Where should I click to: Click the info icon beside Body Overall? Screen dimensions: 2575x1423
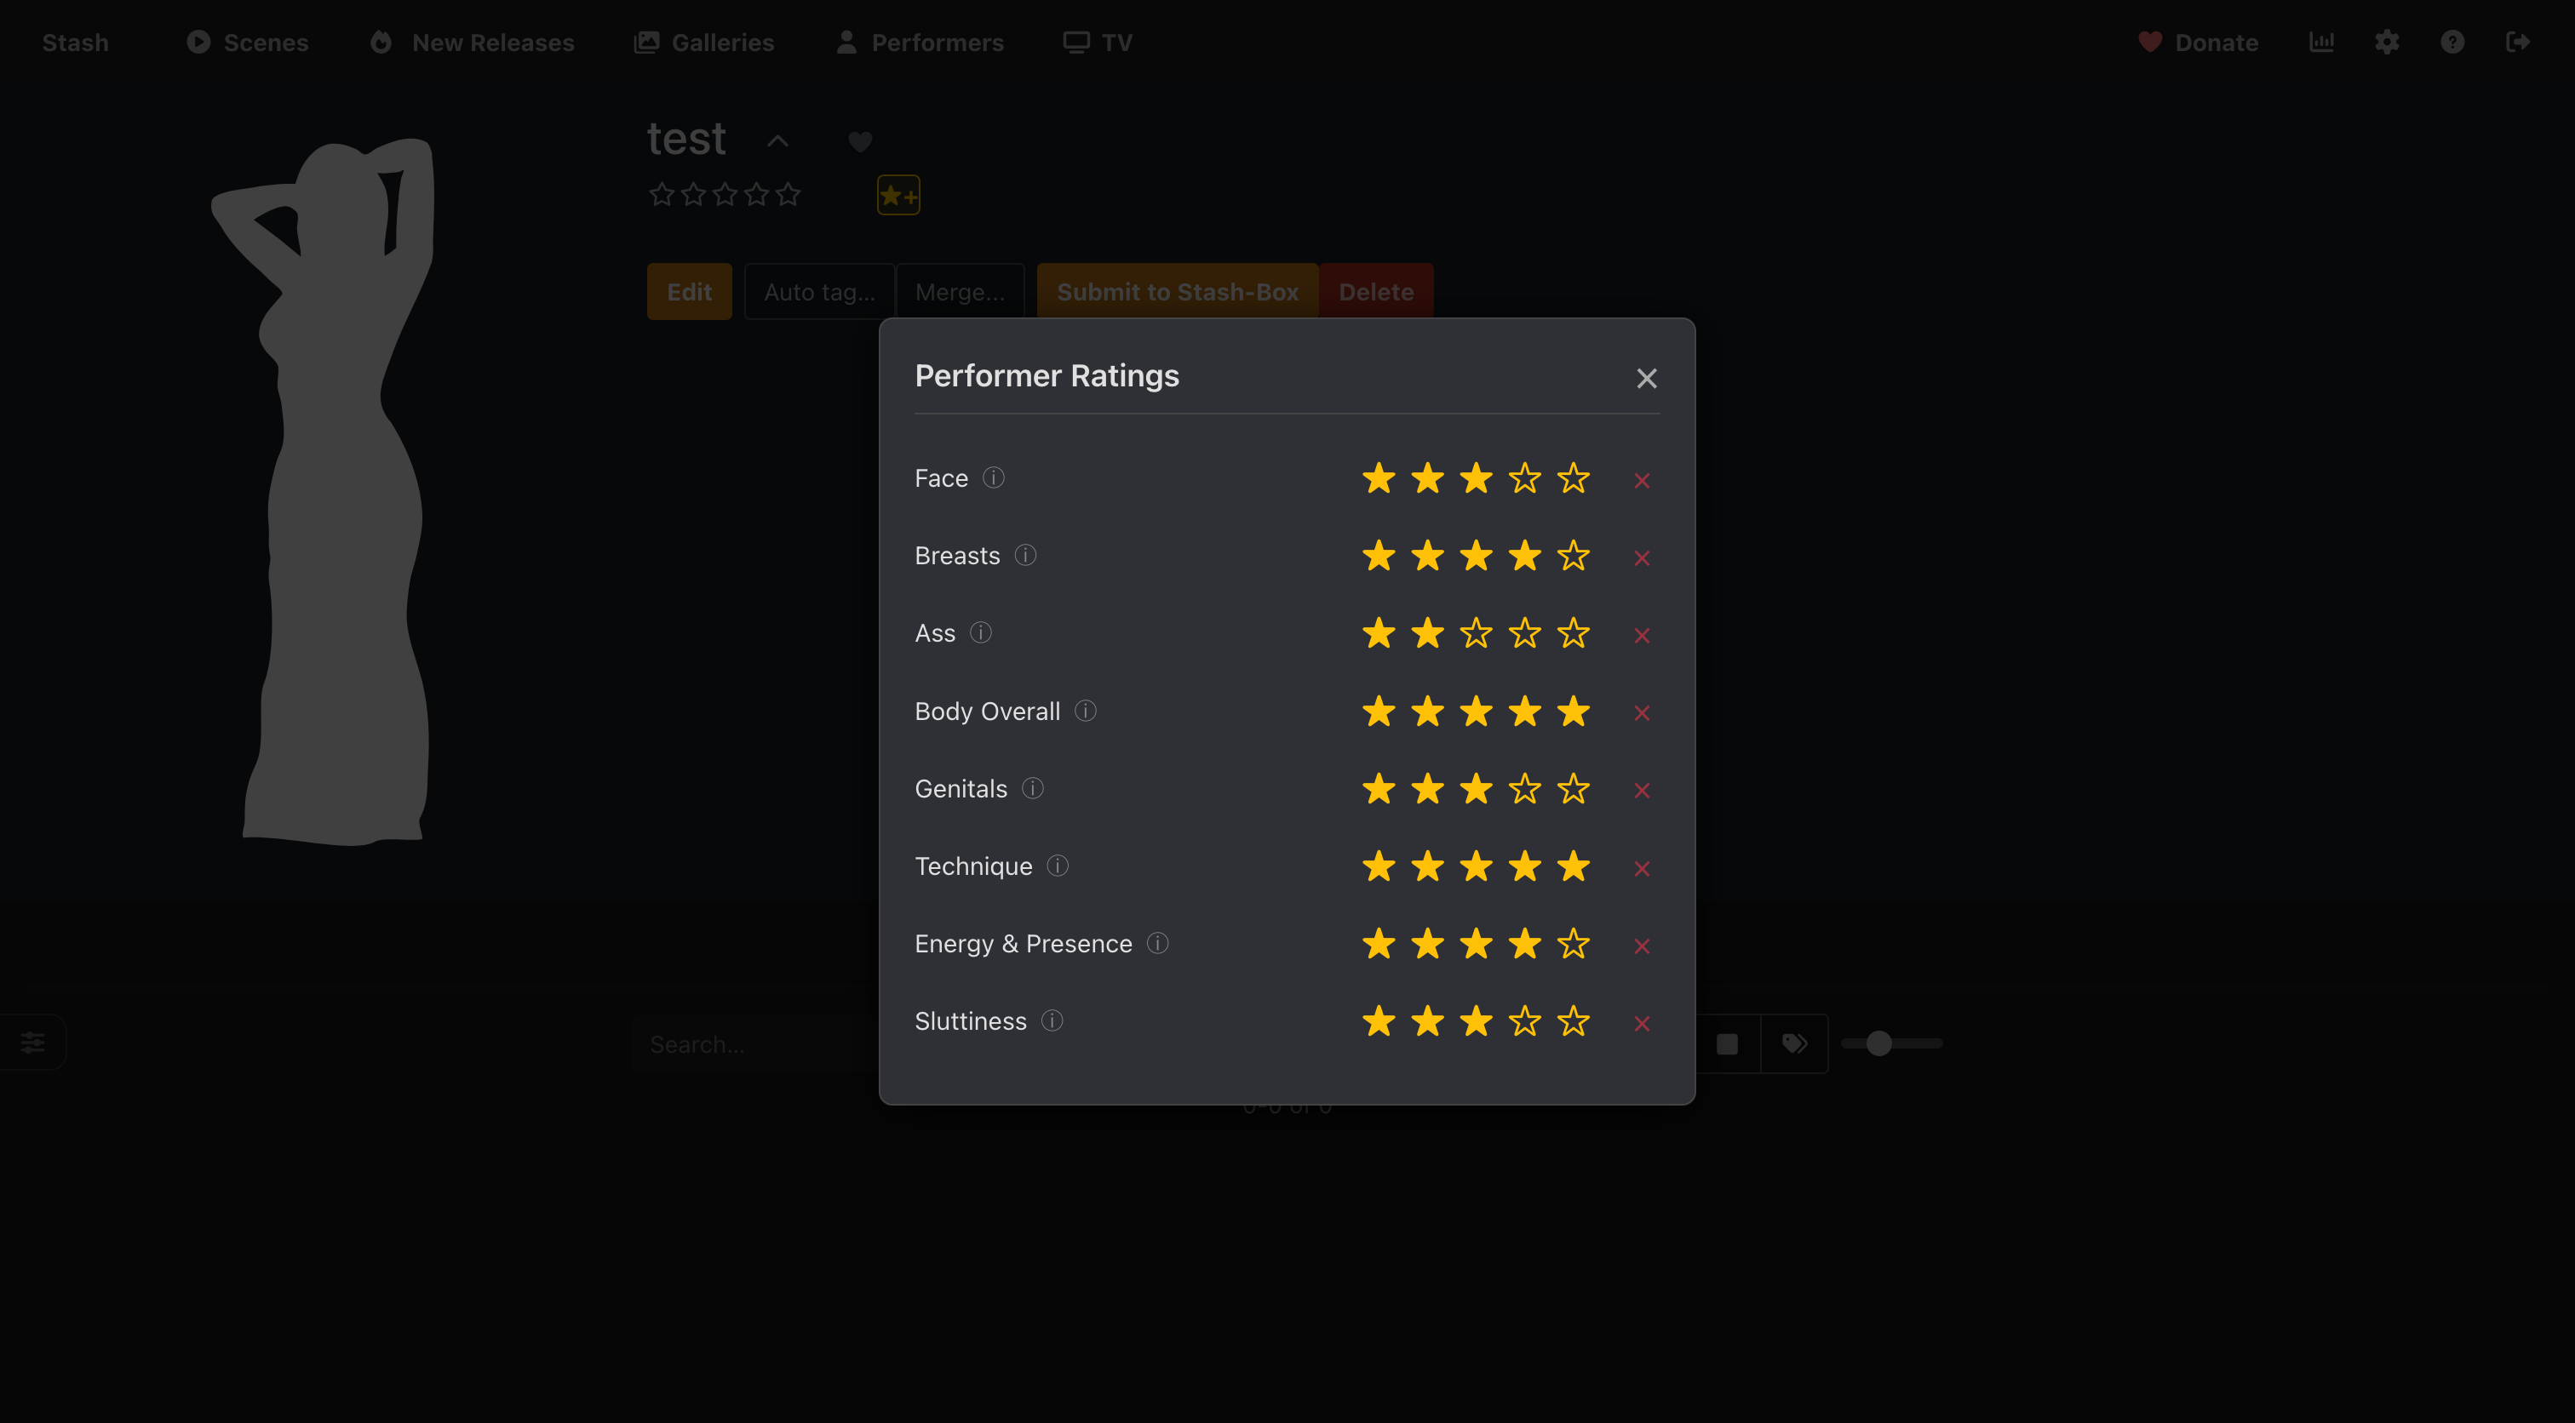(1085, 711)
